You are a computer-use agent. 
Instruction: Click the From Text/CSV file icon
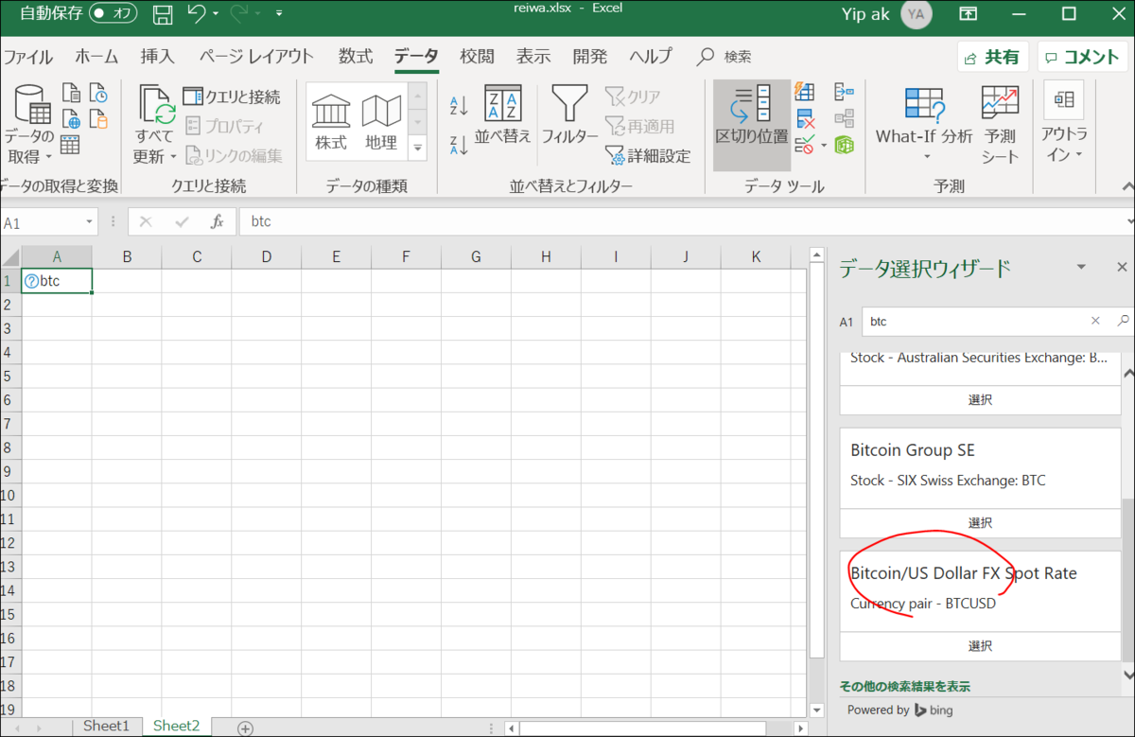tap(71, 93)
